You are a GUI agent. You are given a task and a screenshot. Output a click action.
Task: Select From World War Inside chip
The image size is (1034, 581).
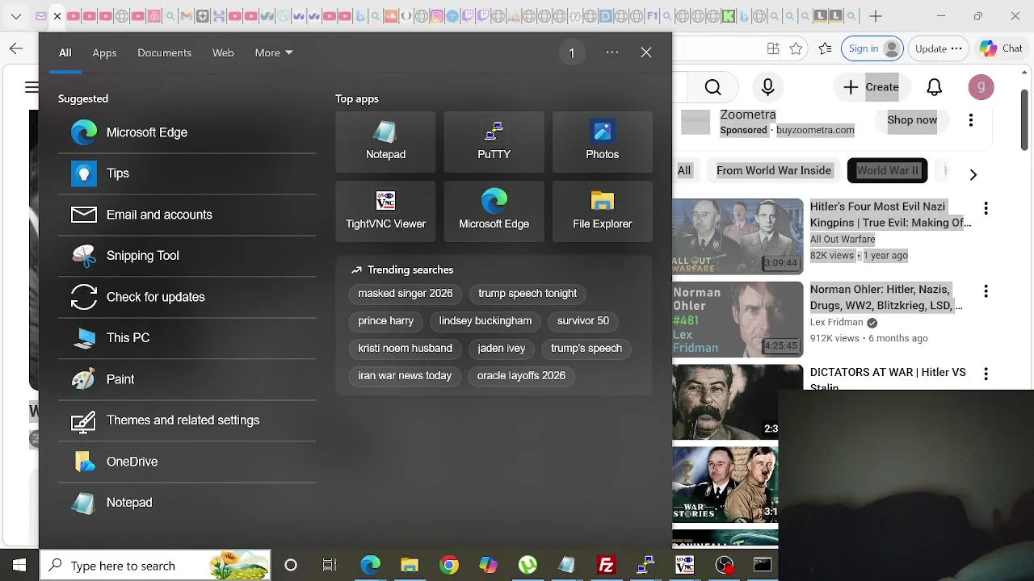click(774, 170)
